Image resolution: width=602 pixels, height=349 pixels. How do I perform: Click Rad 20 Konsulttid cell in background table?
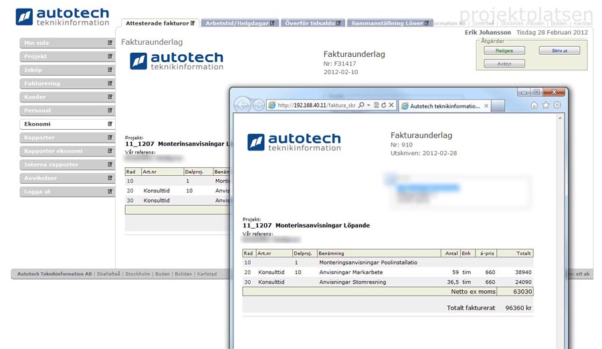coord(157,191)
